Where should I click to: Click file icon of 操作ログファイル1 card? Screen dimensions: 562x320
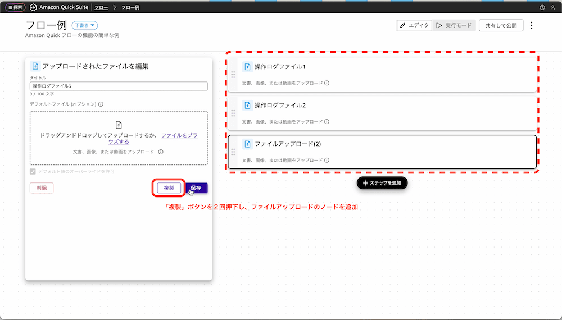[247, 67]
